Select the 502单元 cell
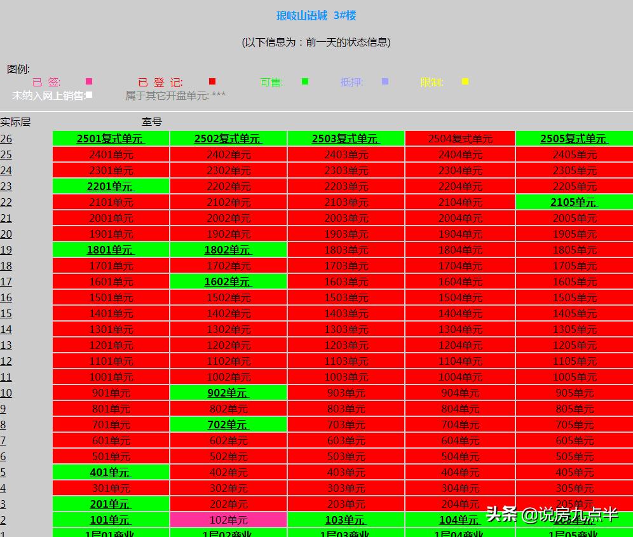 click(x=229, y=456)
